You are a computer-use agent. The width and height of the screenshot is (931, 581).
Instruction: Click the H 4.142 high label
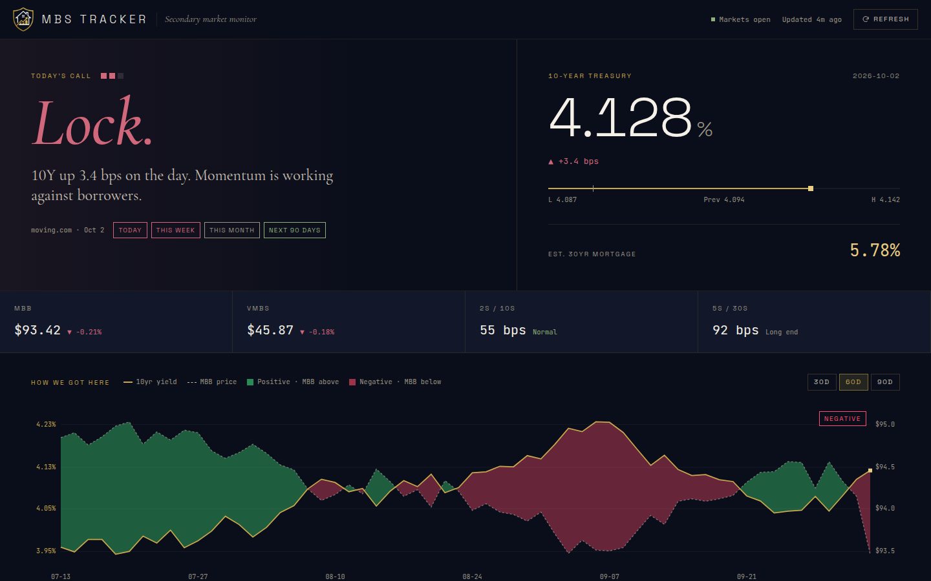pos(886,200)
